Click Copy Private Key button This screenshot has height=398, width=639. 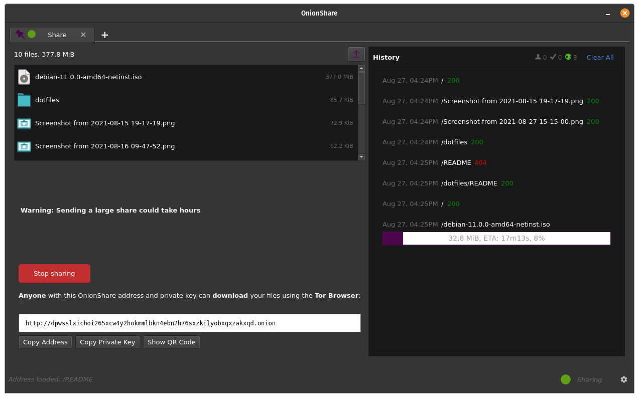point(107,342)
